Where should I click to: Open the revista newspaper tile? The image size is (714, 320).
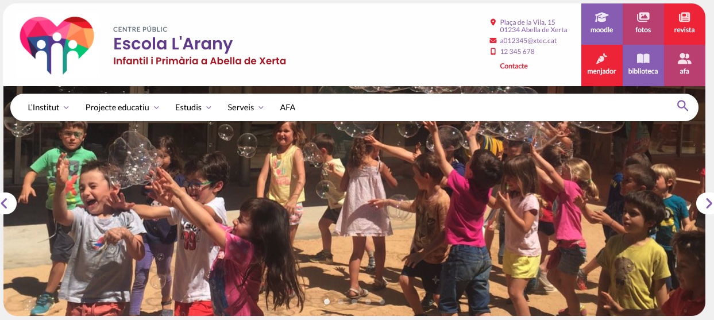(684, 24)
